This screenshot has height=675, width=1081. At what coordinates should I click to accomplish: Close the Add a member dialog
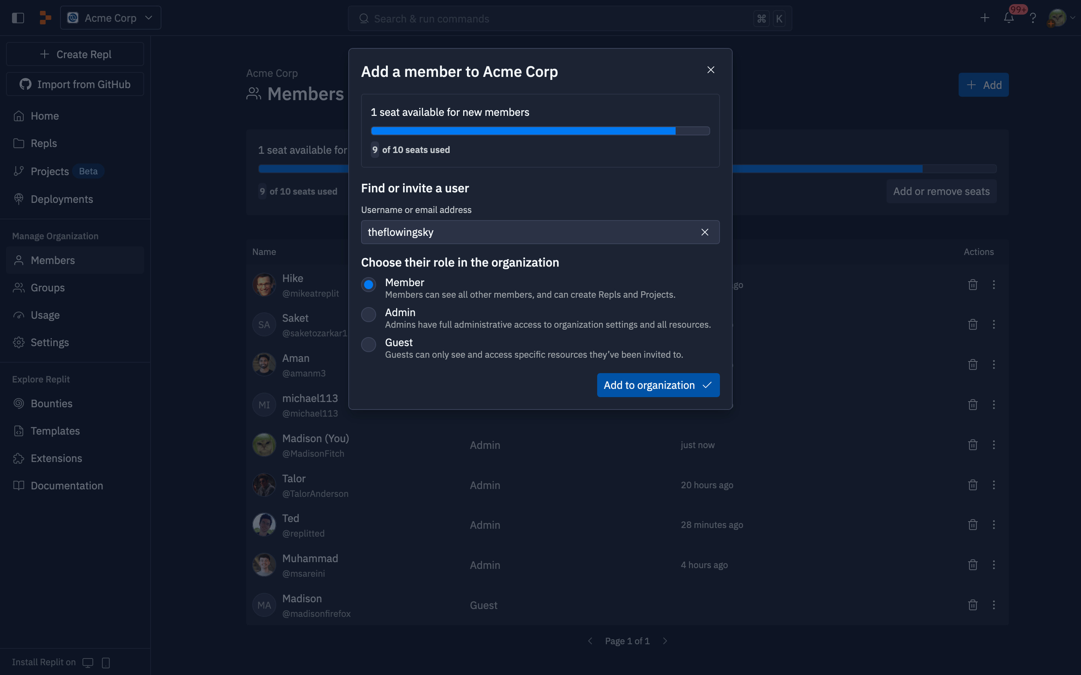(711, 70)
